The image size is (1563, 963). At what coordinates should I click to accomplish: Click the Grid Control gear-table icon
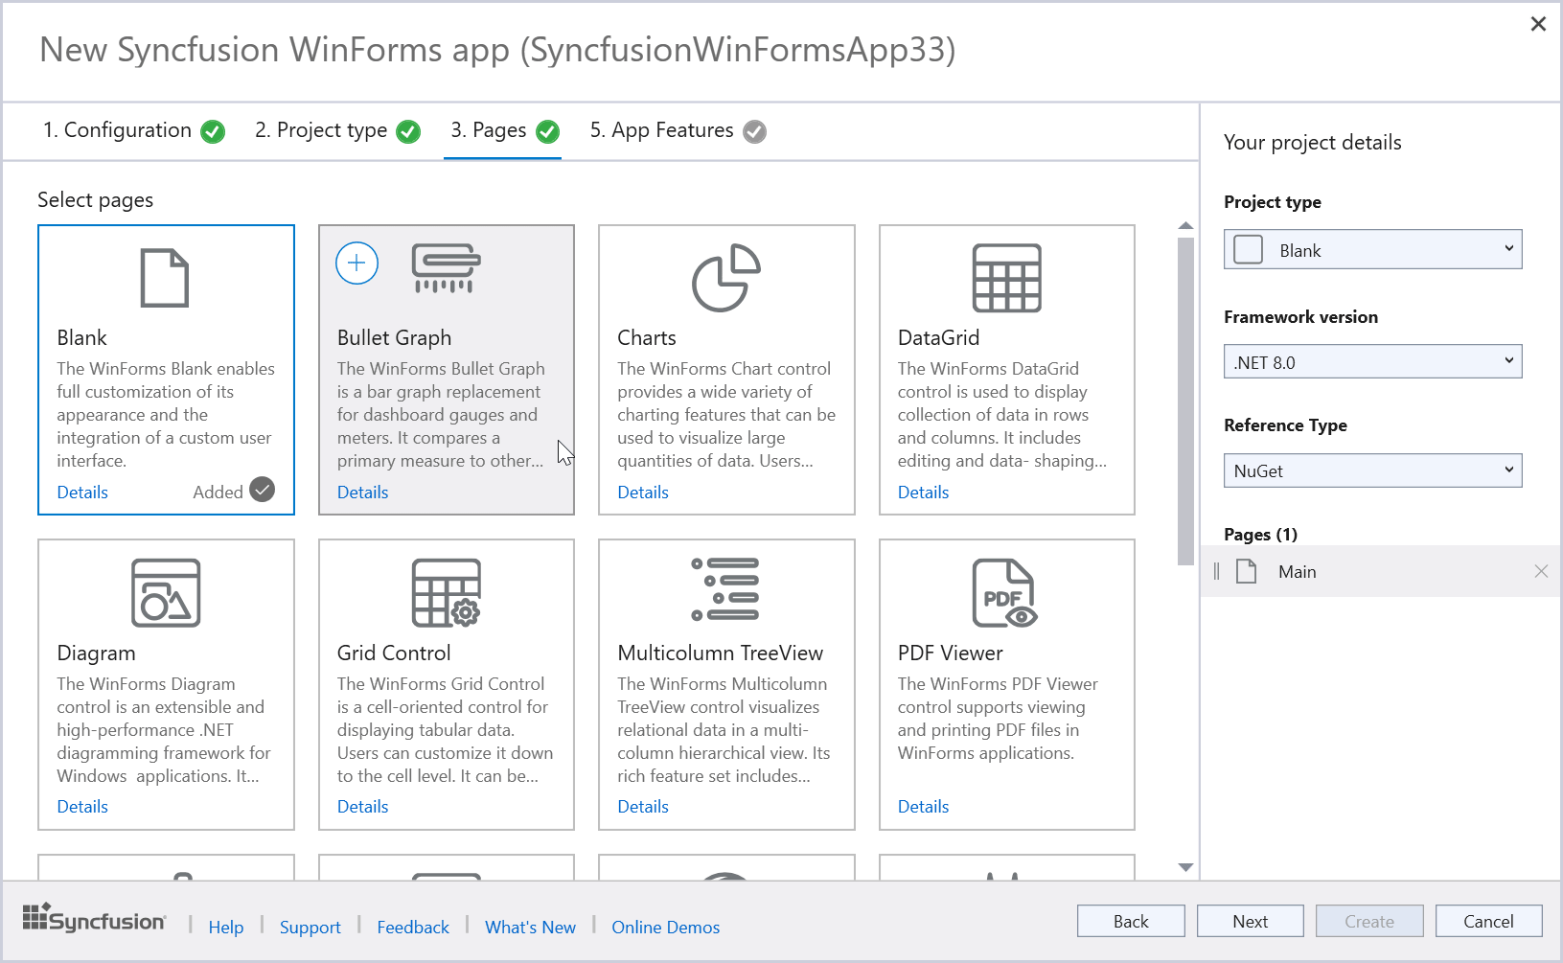tap(446, 593)
